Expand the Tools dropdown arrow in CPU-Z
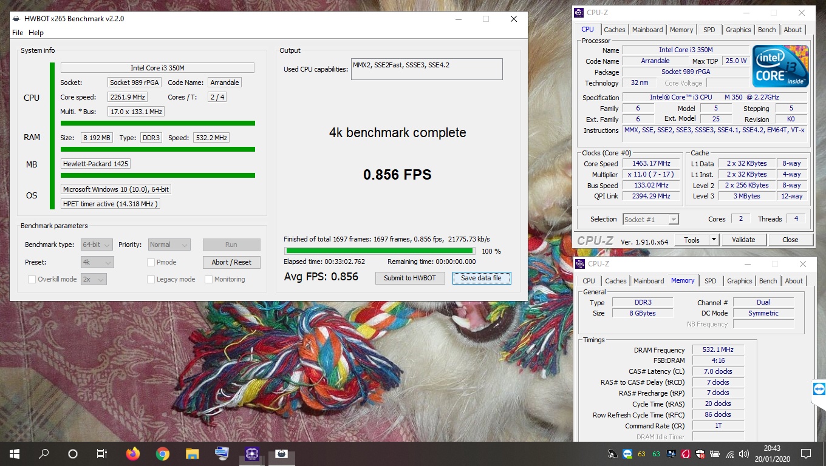The height and width of the screenshot is (466, 826). click(714, 240)
